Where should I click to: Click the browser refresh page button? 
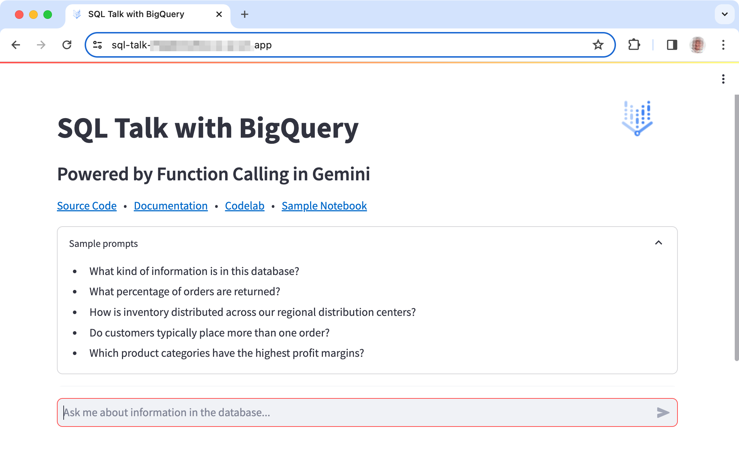click(x=67, y=45)
